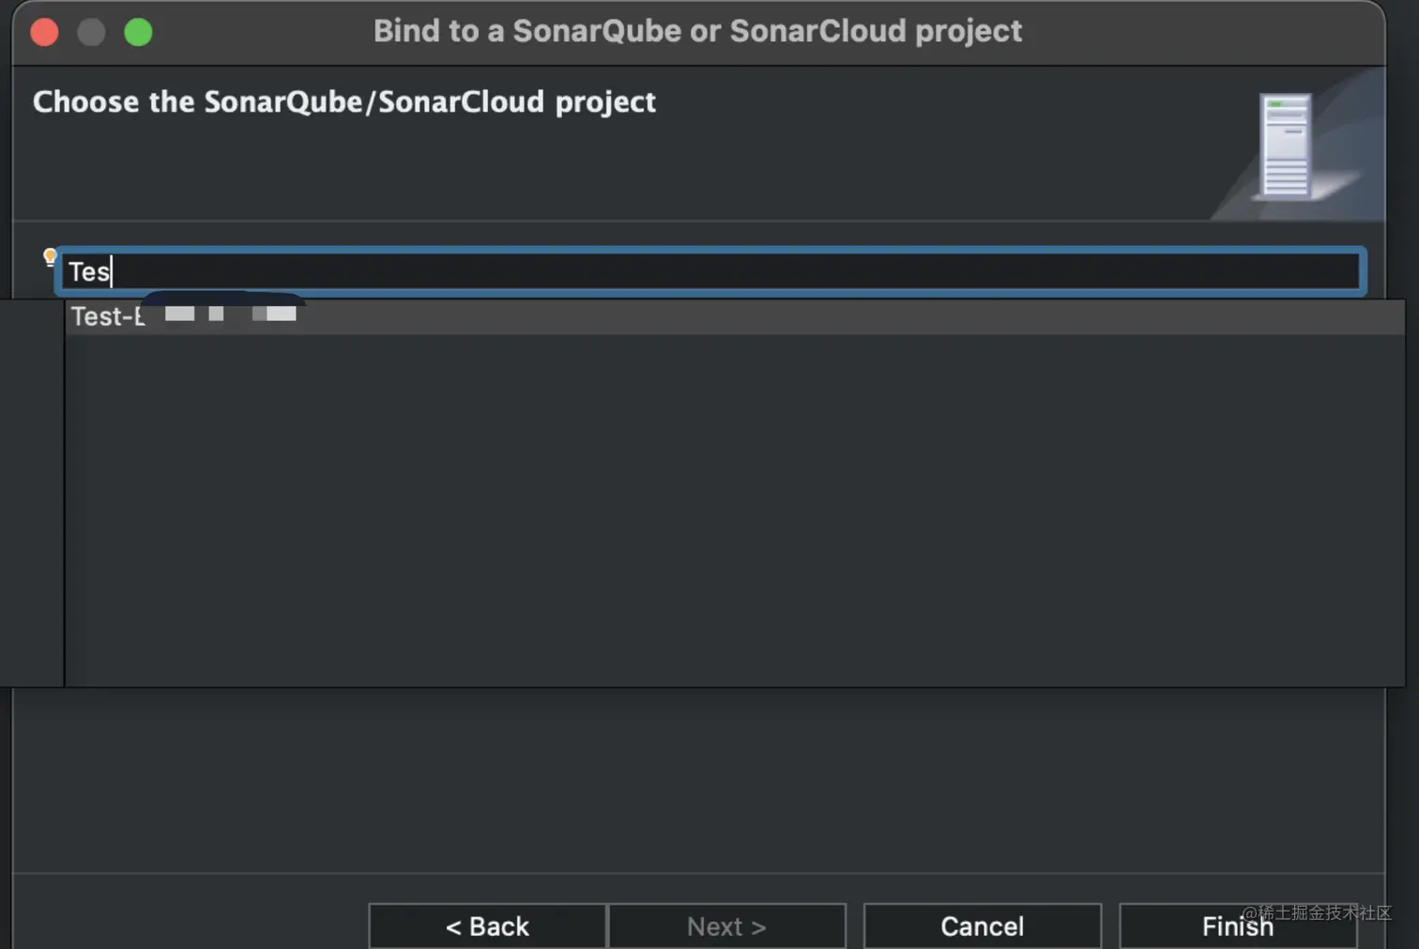
Task: Select the "Test-" project suggestion
Action: (x=108, y=317)
